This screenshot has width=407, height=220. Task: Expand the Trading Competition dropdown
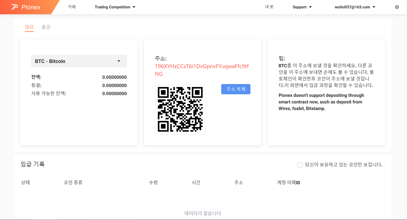click(x=115, y=7)
